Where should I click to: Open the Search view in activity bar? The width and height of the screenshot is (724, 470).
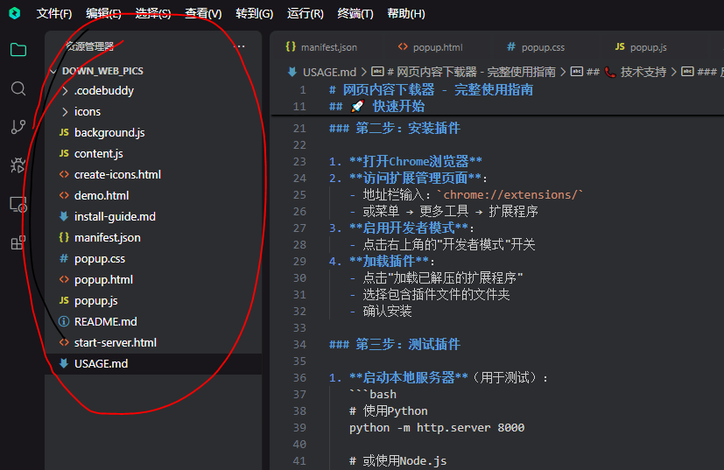pos(18,88)
